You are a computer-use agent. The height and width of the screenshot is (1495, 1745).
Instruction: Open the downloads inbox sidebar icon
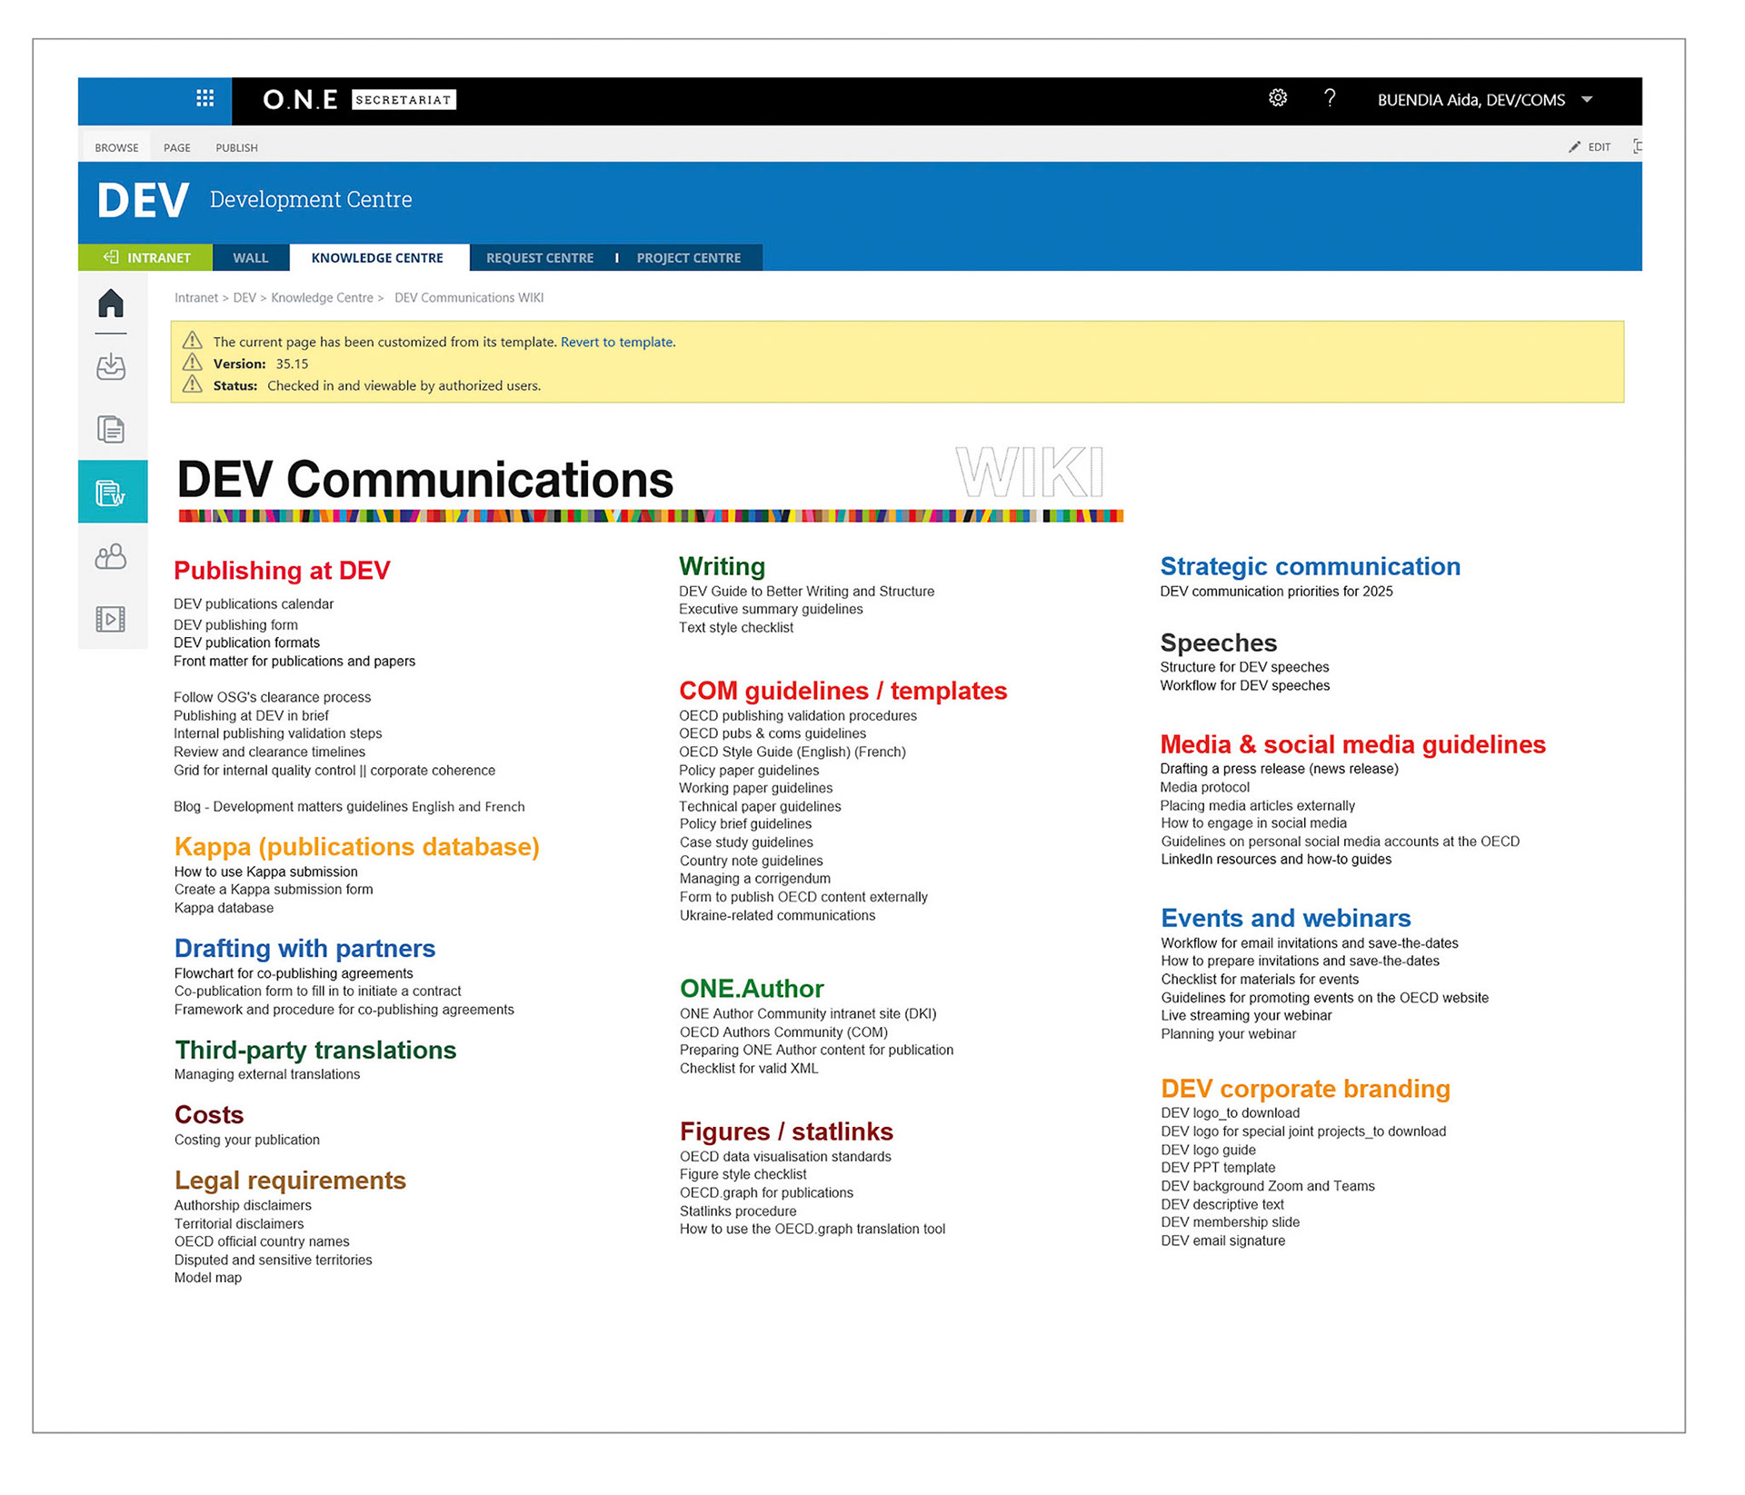[111, 367]
